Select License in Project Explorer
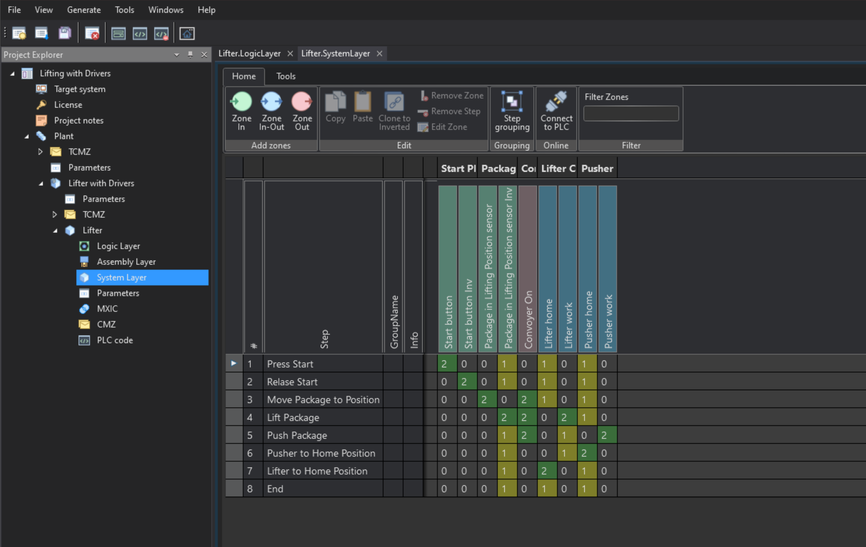The height and width of the screenshot is (547, 866). coord(68,105)
